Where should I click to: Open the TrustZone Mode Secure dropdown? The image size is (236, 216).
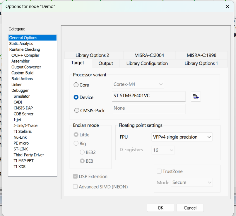coord(192,182)
